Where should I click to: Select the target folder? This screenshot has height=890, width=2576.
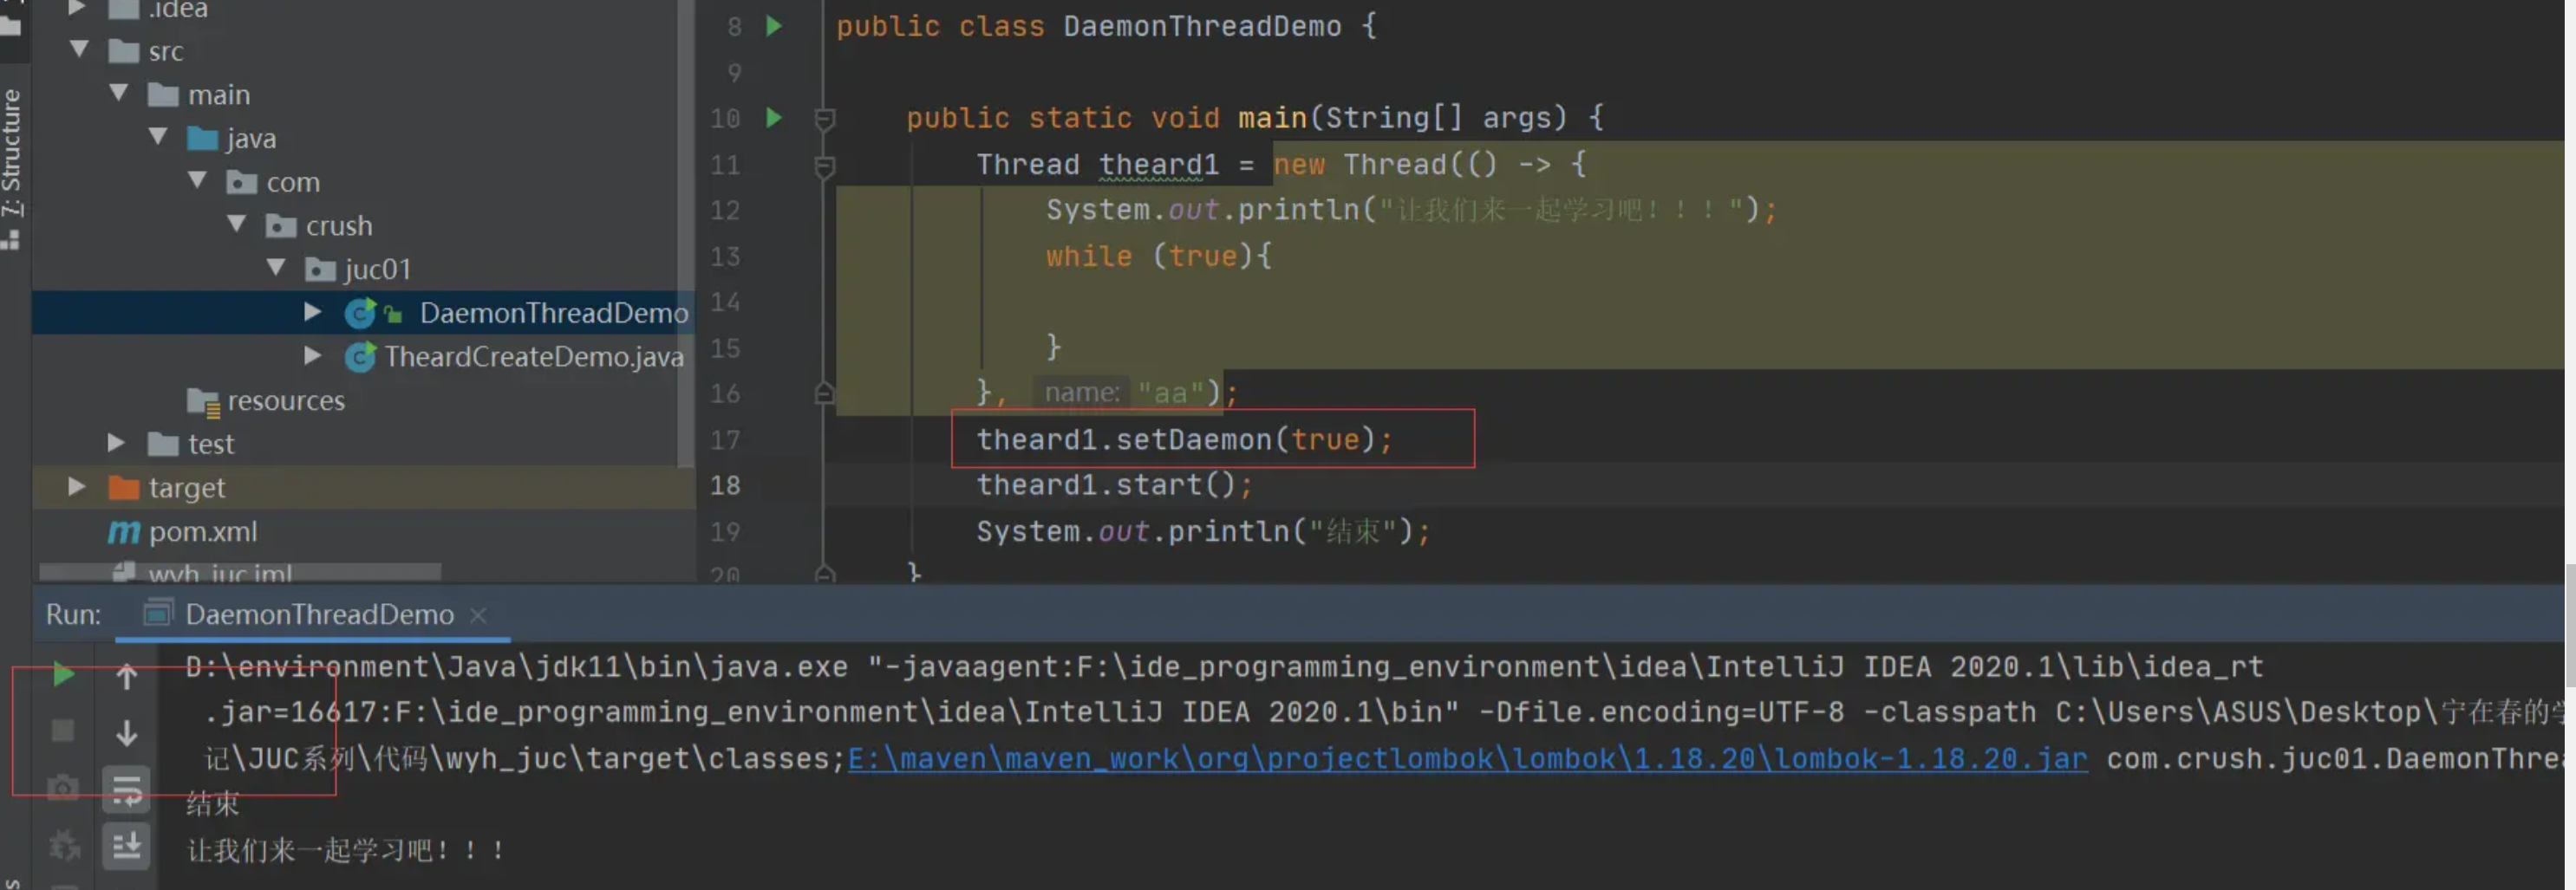coord(187,488)
